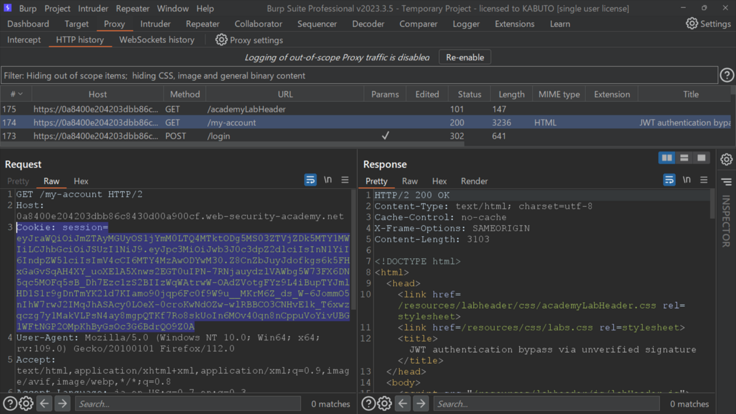Viewport: 736px width, 414px height.
Task: Open the Project menu
Action: click(58, 9)
